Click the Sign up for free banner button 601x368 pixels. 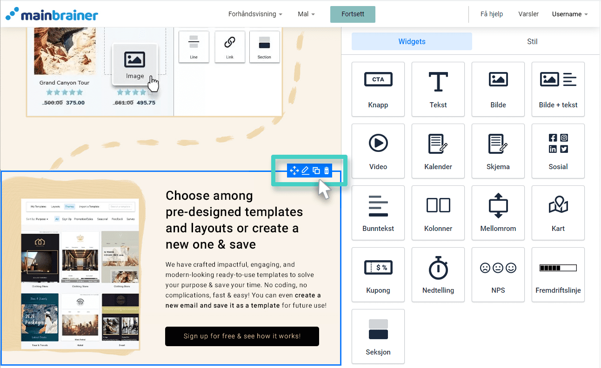click(x=242, y=336)
